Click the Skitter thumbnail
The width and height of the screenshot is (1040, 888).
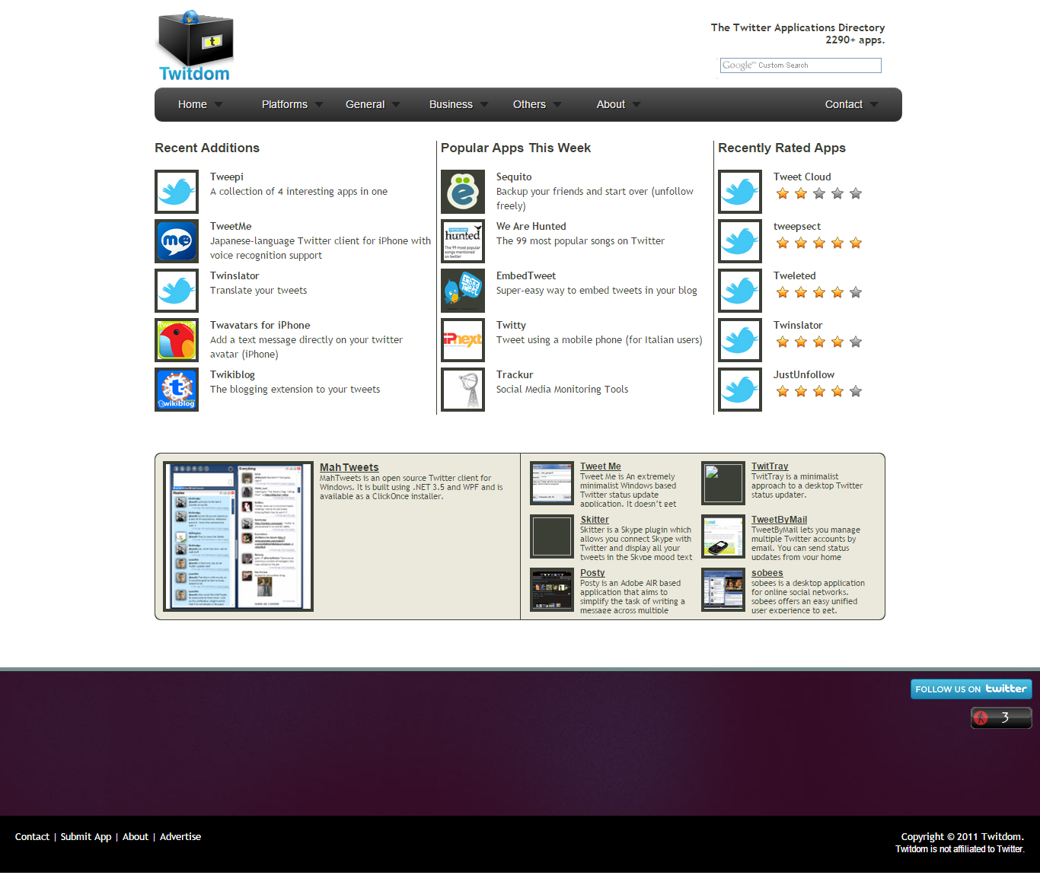552,536
